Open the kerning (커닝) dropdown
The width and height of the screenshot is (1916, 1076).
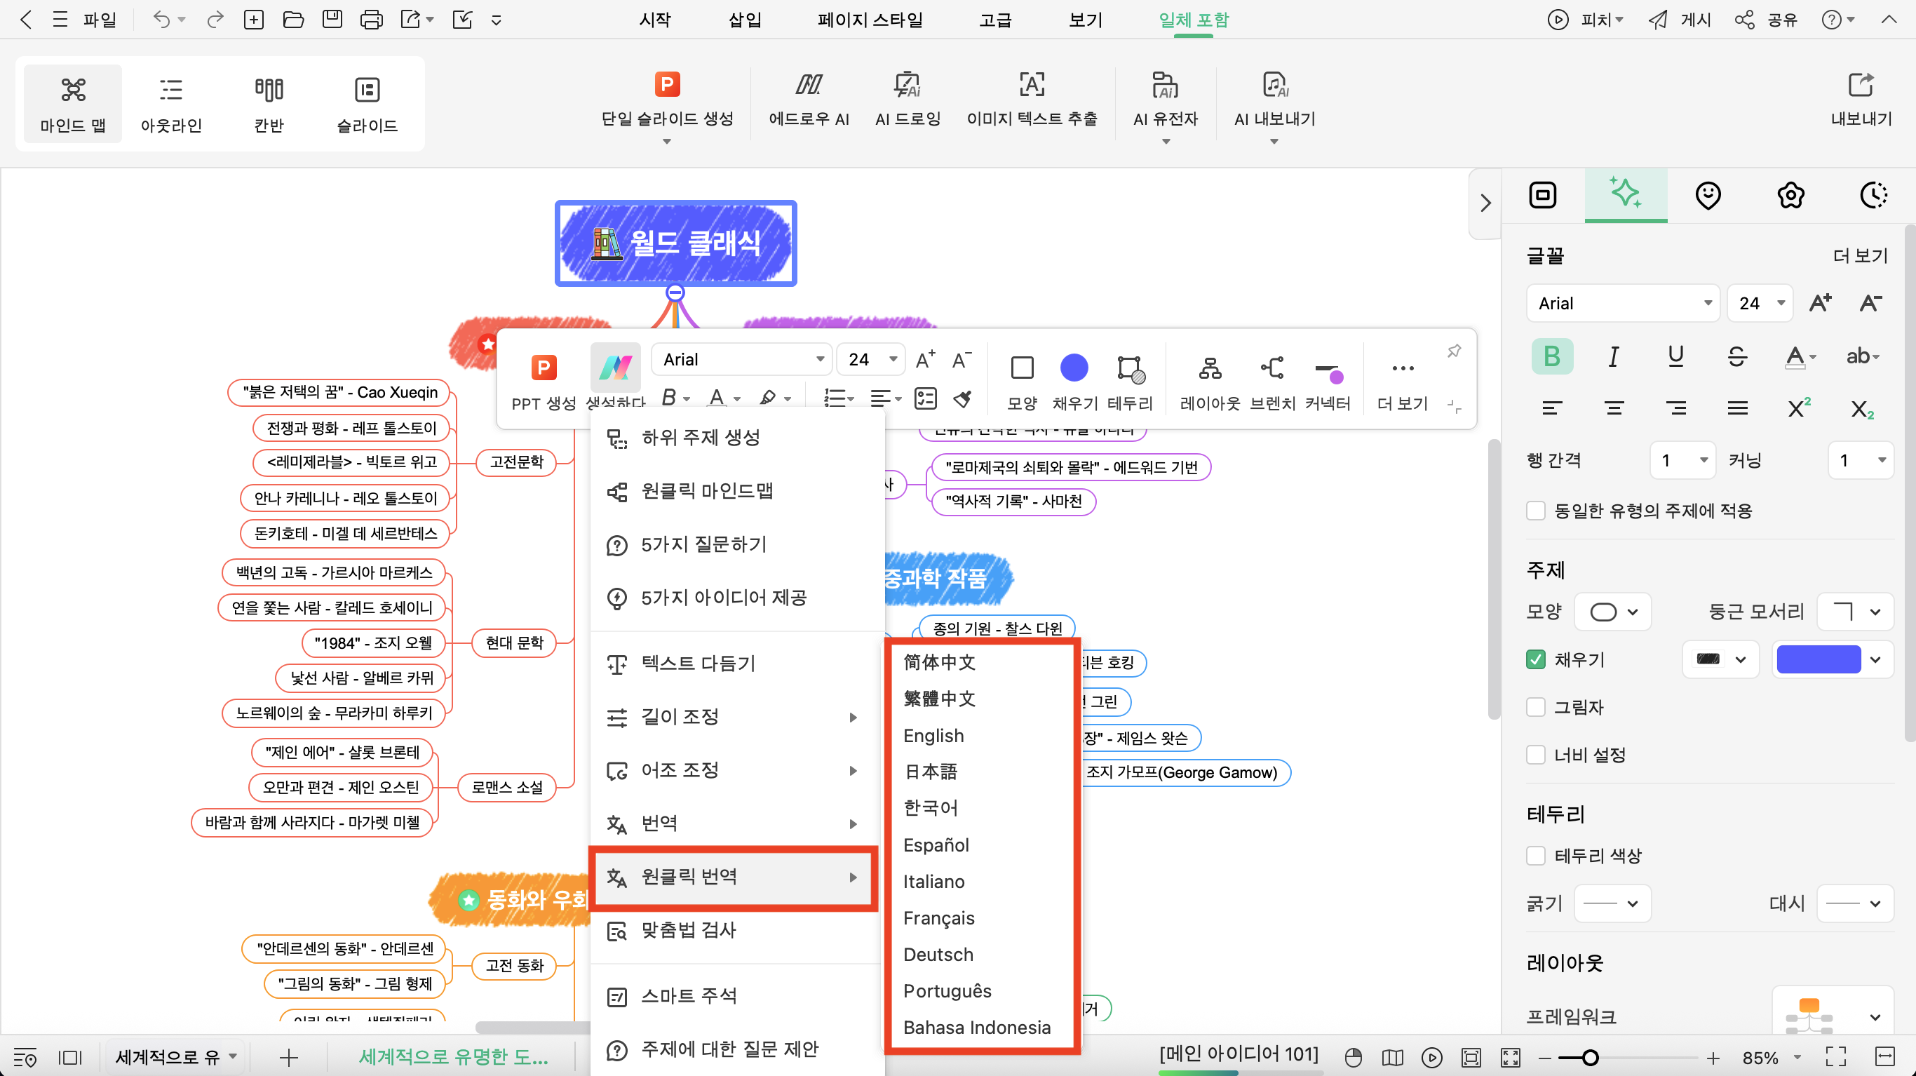pyautogui.click(x=1860, y=461)
